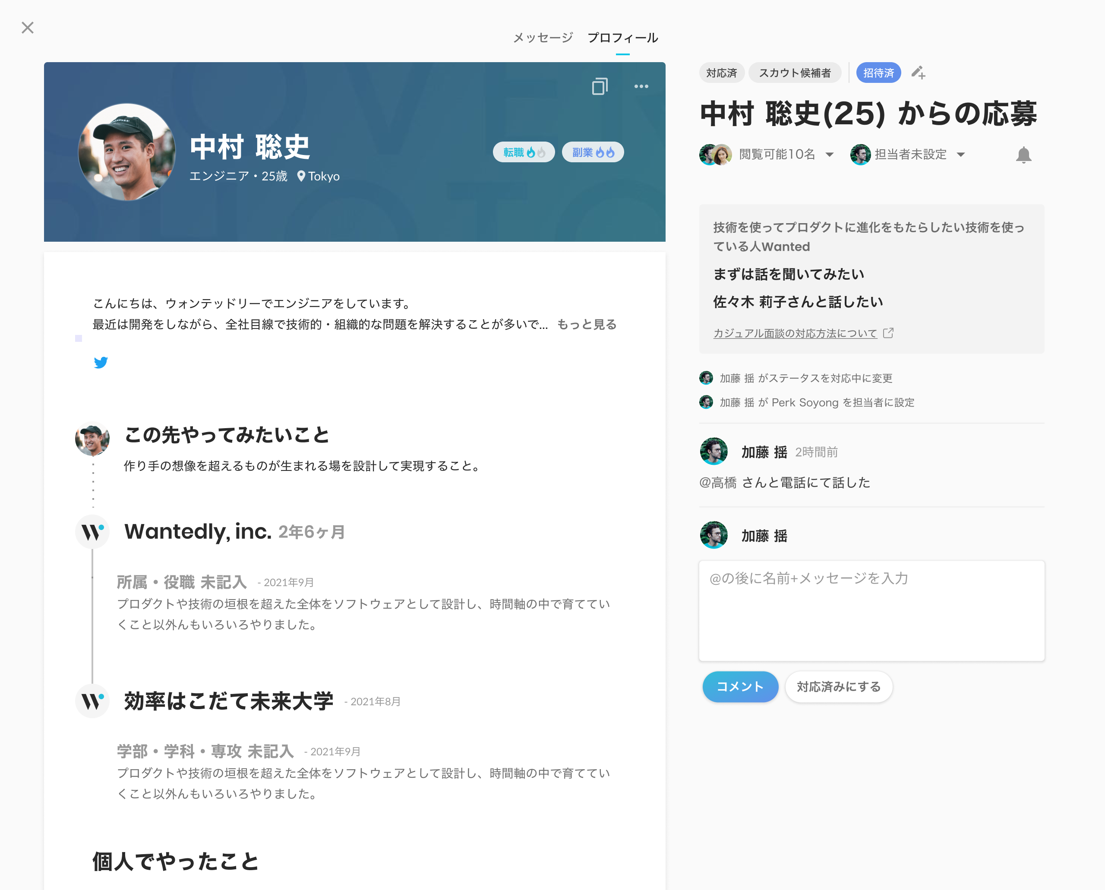The height and width of the screenshot is (890, 1105).
Task: Select the プロフィール tab
Action: [622, 38]
